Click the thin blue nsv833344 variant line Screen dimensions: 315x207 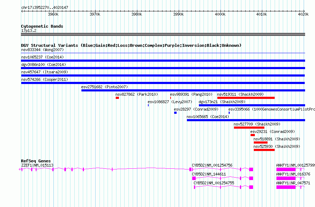pos(163,53)
